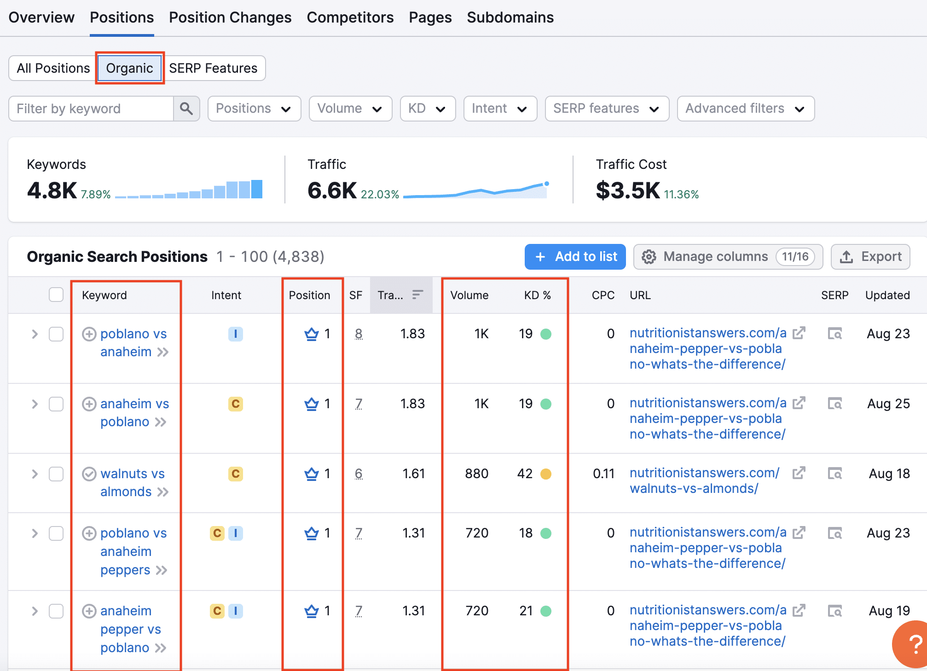Tick the checkbox for 'anaheim pepper vs poblano' row
This screenshot has height=671, width=927.
[x=56, y=611]
